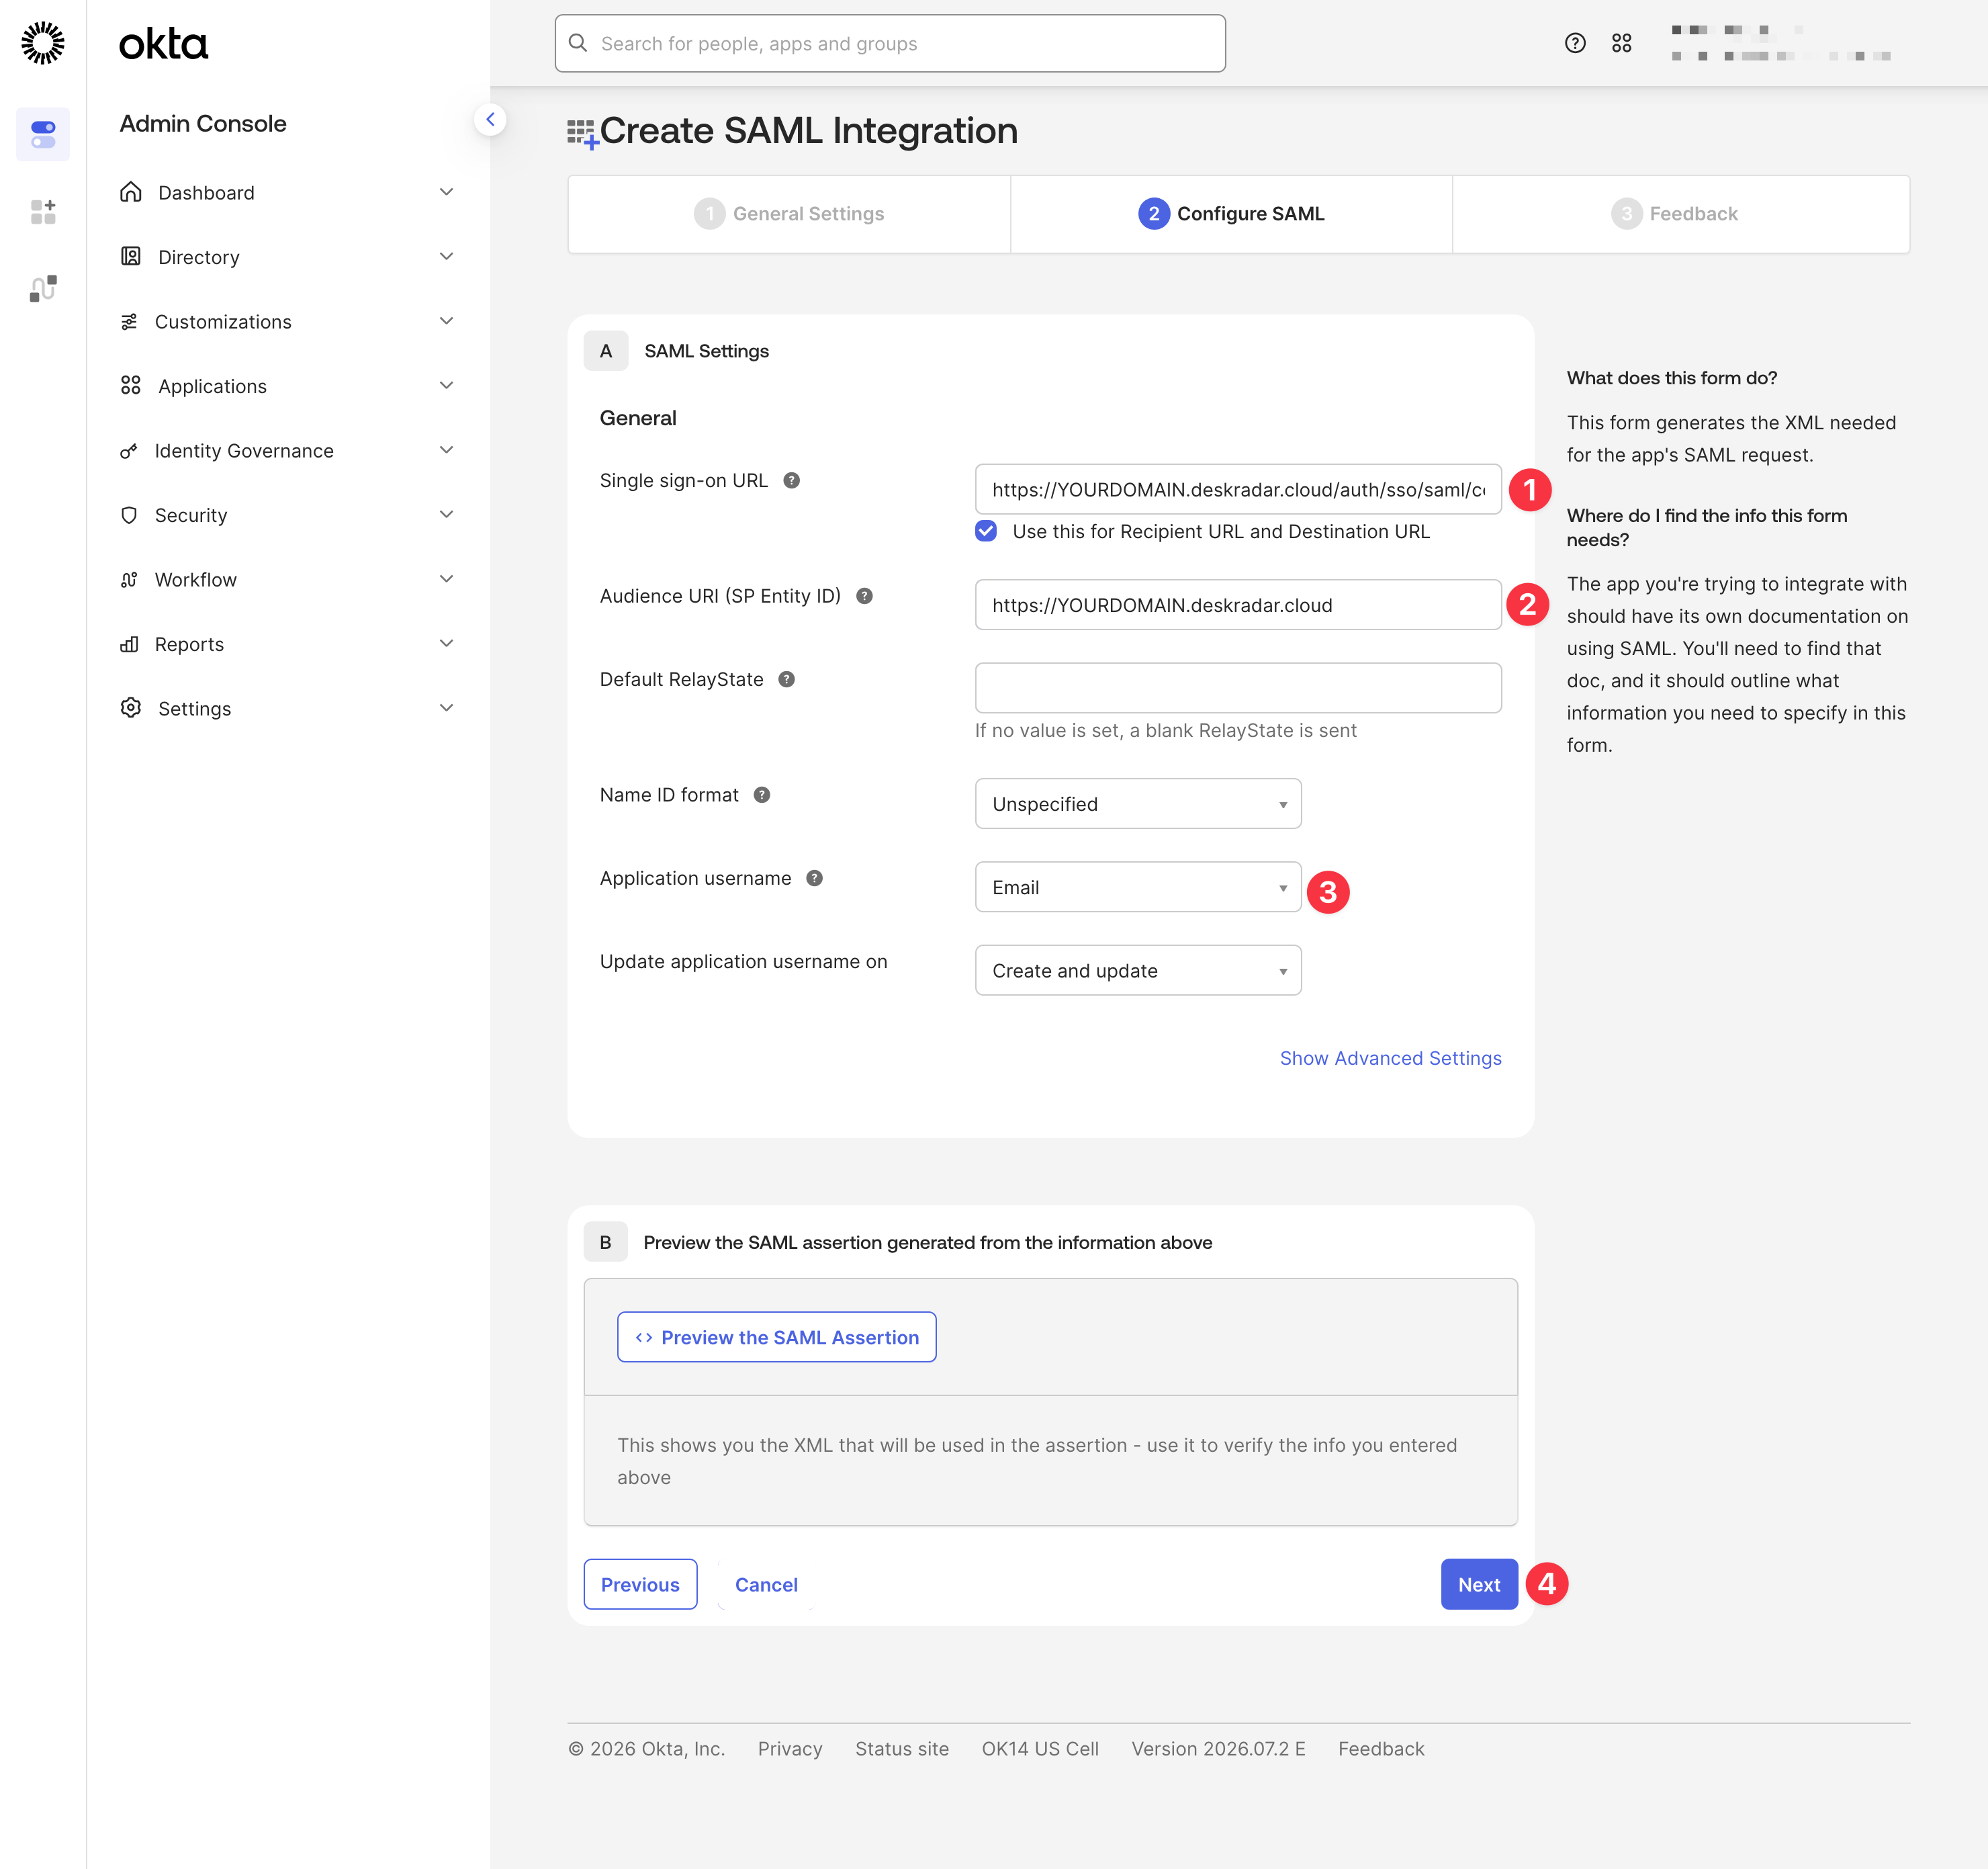Open the apps grid icon in header
The image size is (1988, 1869).
pyautogui.click(x=1621, y=43)
